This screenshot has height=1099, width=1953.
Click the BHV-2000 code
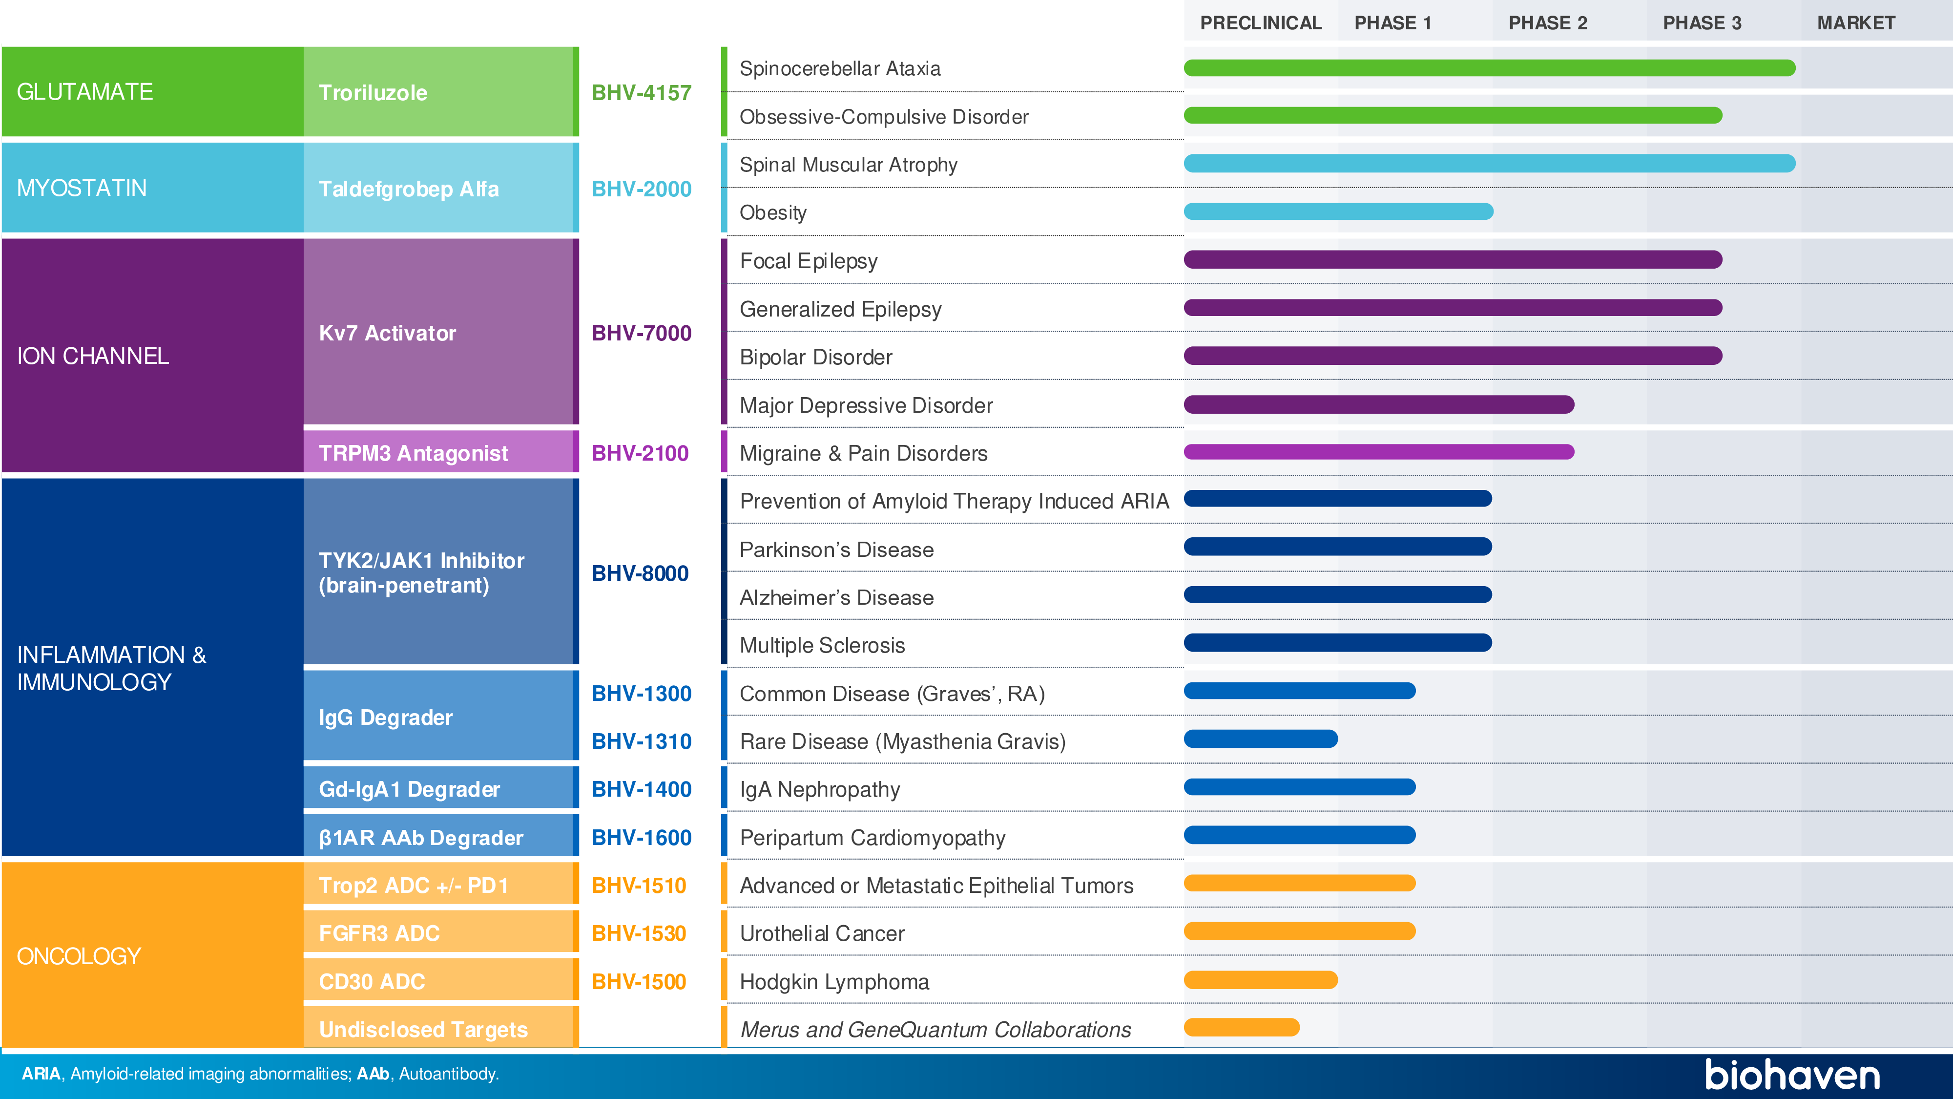click(x=642, y=189)
